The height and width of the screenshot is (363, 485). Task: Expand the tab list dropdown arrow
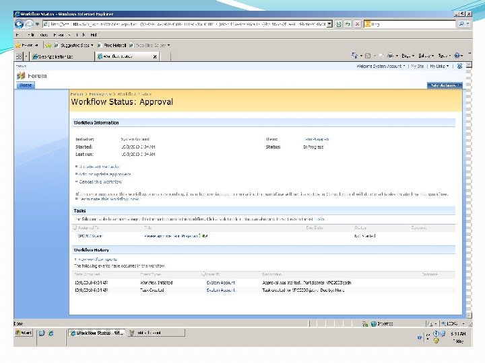pyautogui.click(x=26, y=56)
